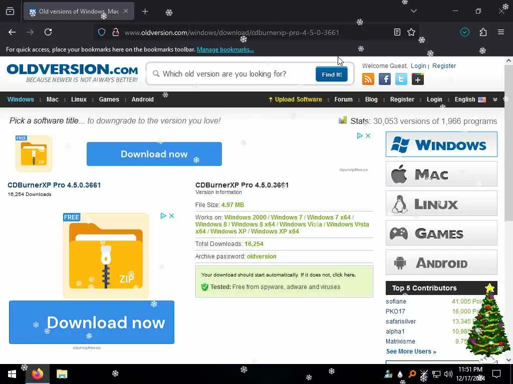Screen dimensions: 513x384
Task: Open the Forum navigation item
Action: (x=343, y=99)
